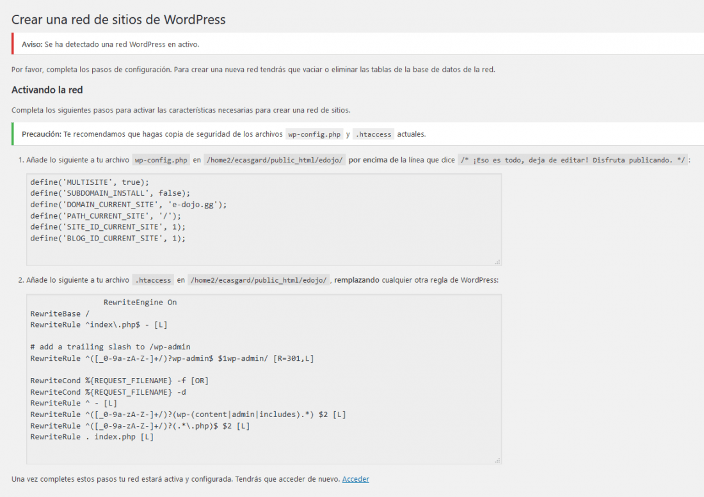Click the Acceder link
Viewport: 704px width, 497px height.
(356, 479)
